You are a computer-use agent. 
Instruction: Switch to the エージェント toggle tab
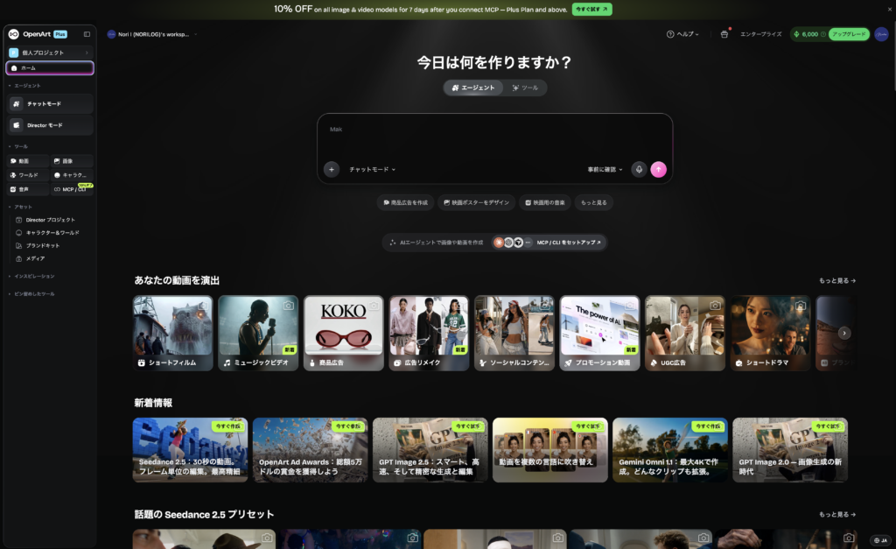point(473,88)
